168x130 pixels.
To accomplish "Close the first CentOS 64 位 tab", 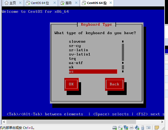I will pos(55,3).
